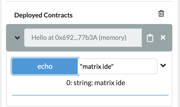Click the returned string value matrix ide
This screenshot has width=180, height=107.
[x=110, y=83]
